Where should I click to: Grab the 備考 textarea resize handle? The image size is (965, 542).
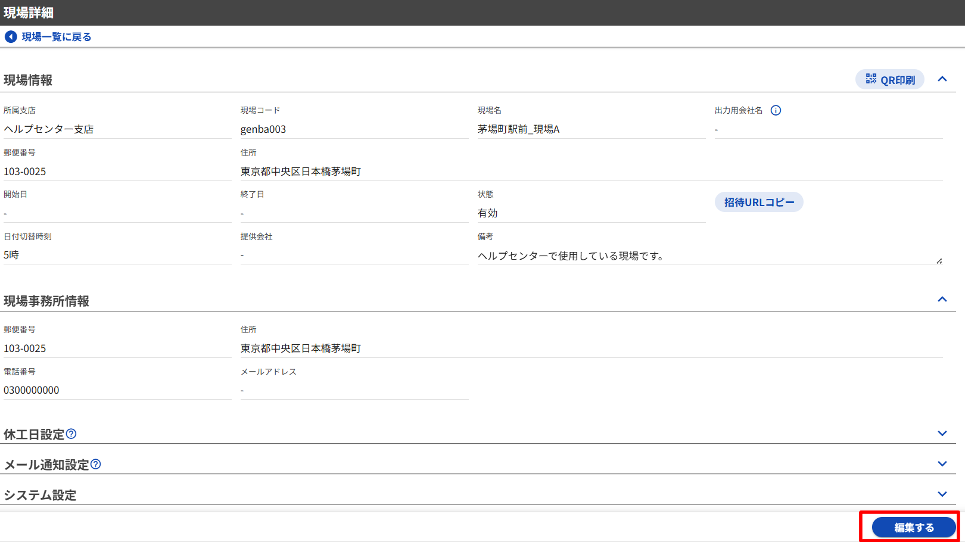tap(939, 261)
